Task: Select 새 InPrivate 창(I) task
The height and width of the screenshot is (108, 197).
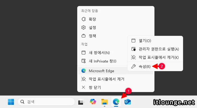Action: pyautogui.click(x=103, y=61)
